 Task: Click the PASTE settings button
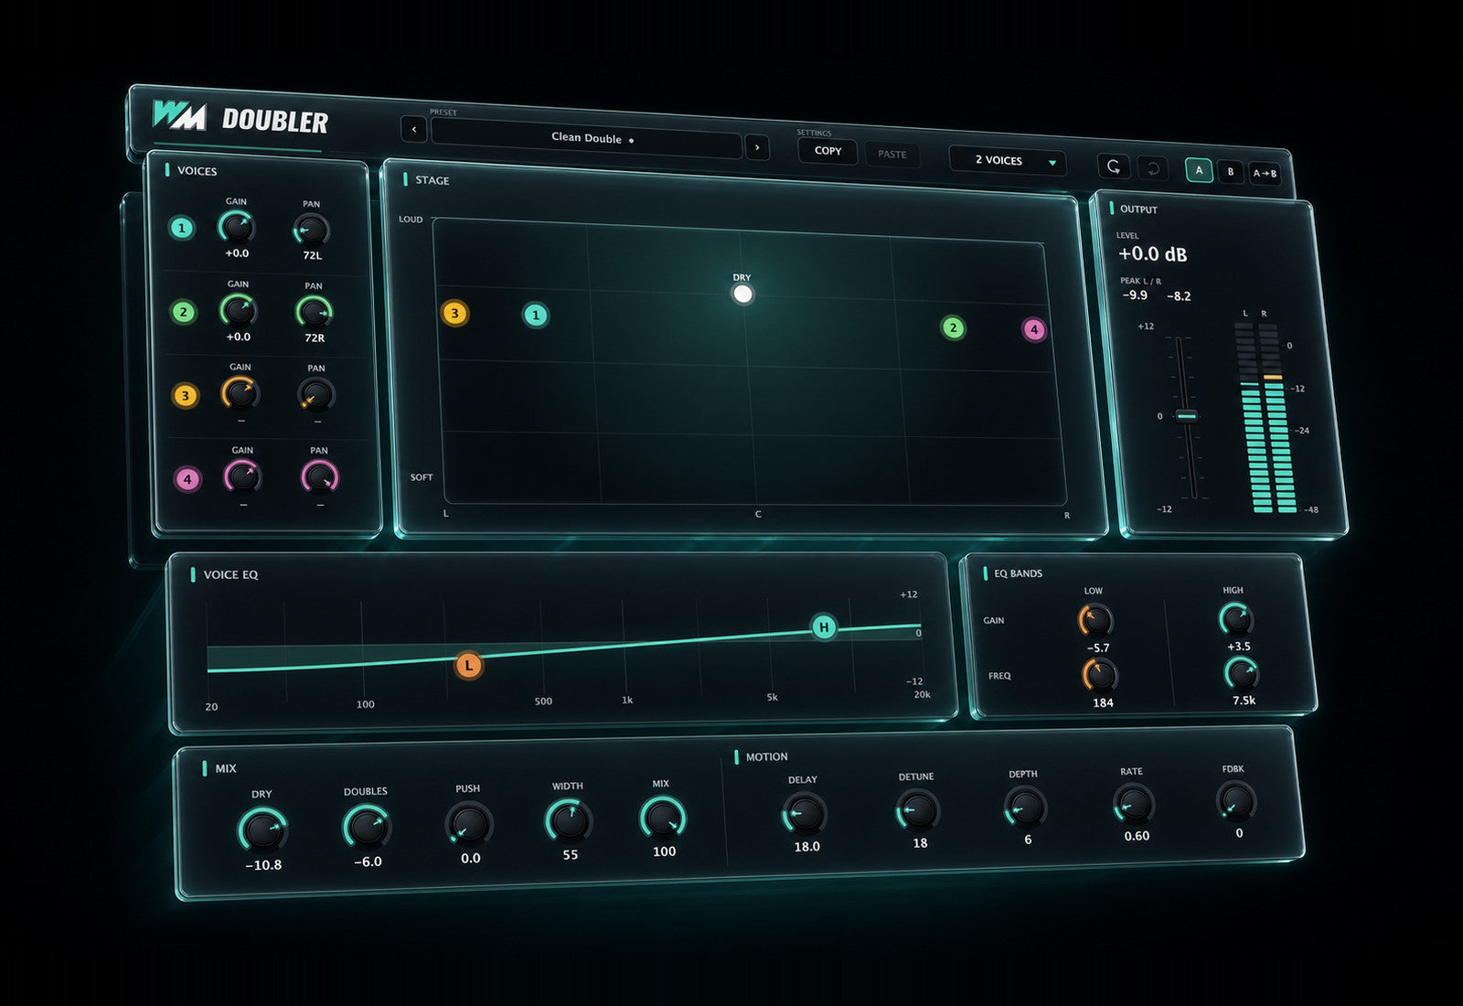892,155
